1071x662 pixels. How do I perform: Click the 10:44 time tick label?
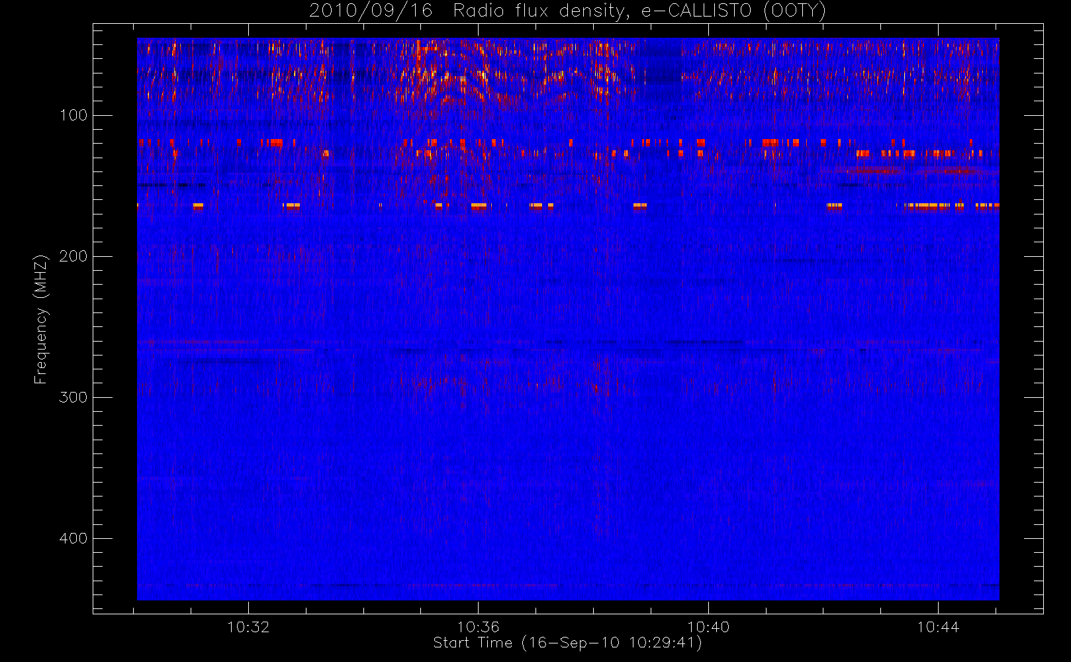(x=938, y=627)
